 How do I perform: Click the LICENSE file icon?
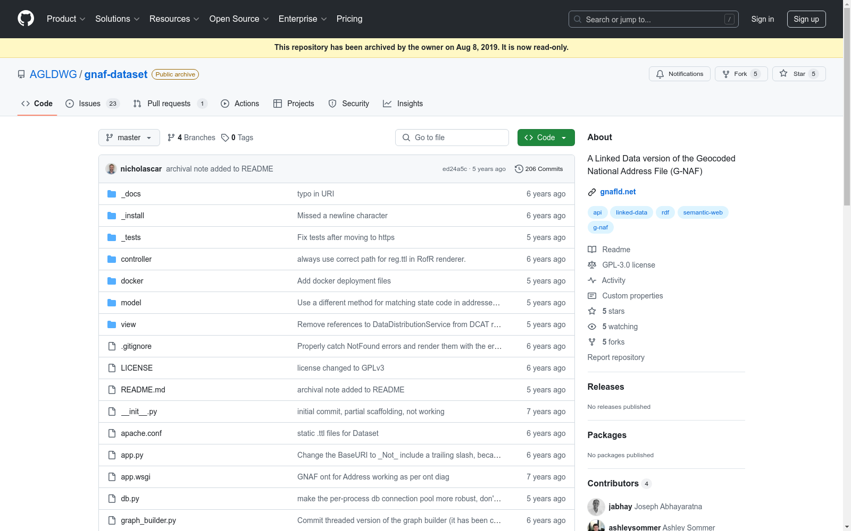pos(112,368)
